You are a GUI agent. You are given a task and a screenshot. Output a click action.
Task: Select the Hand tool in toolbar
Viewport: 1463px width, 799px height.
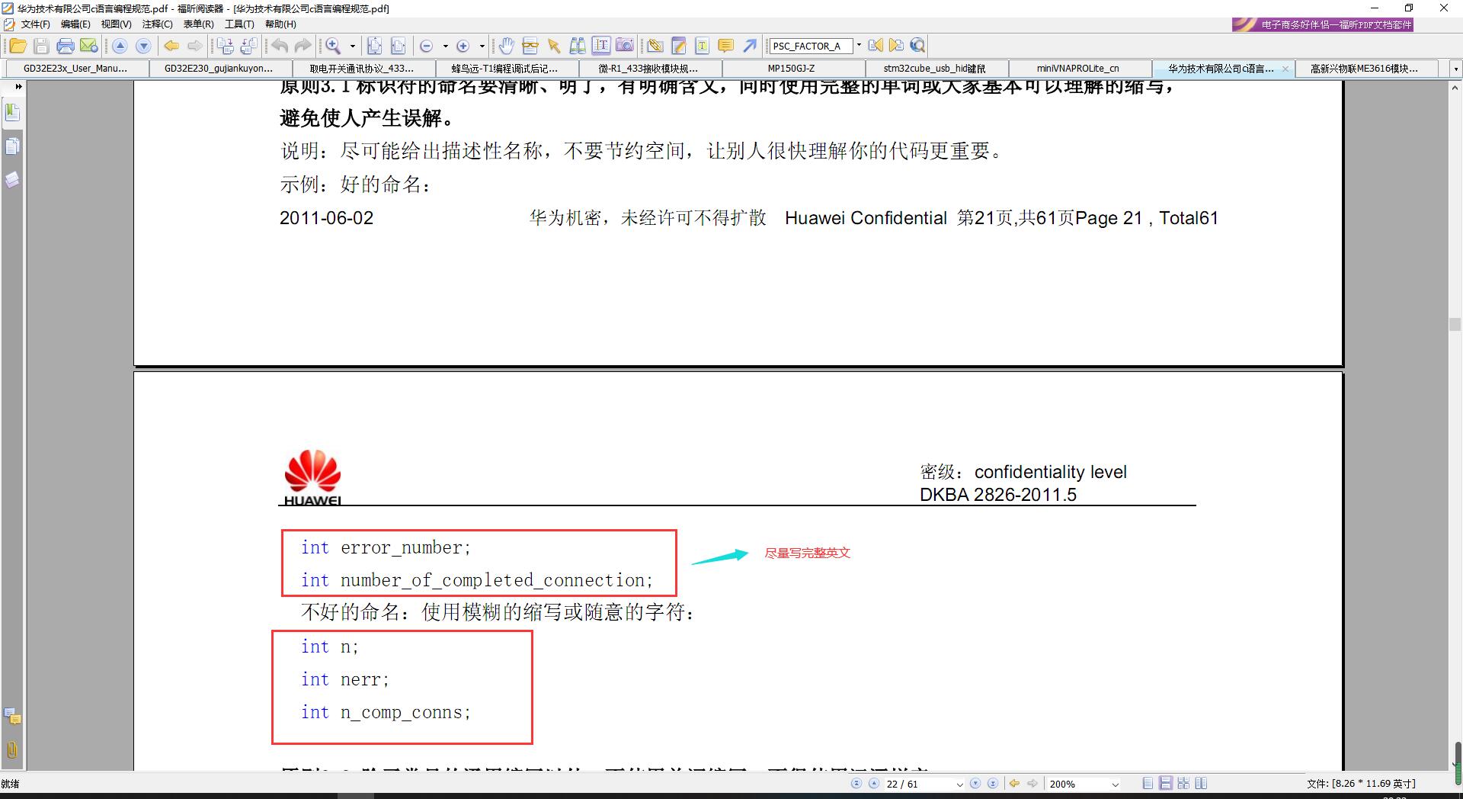pyautogui.click(x=507, y=46)
